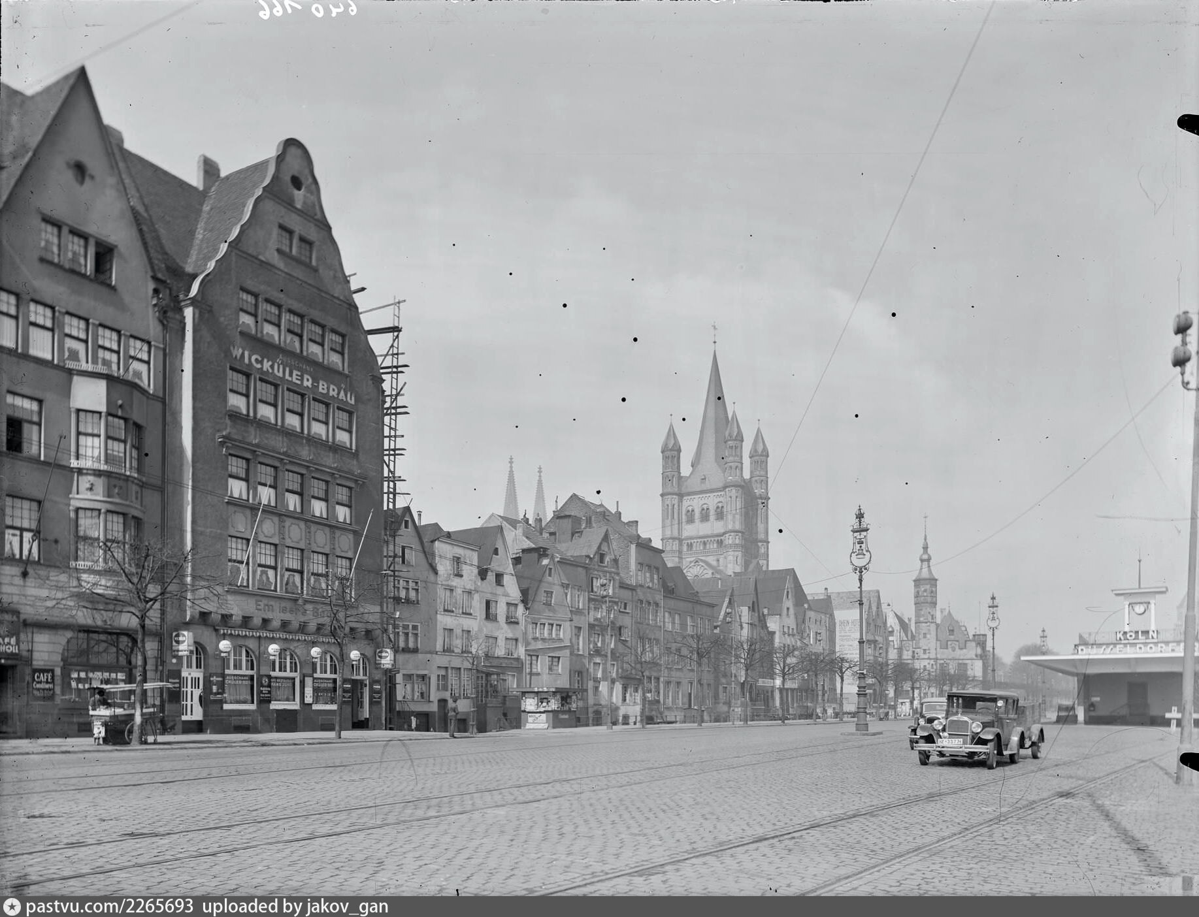
Task: Click the CAFÉ sign at the left storefront
Action: pyautogui.click(x=43, y=683)
